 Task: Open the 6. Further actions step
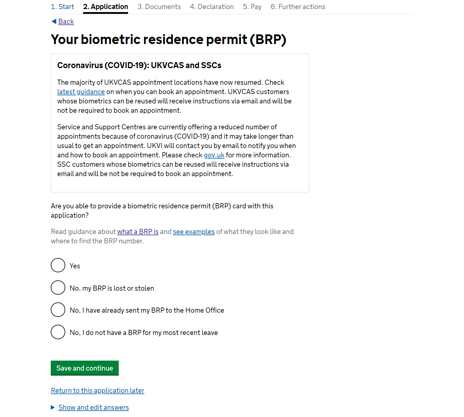coord(298,7)
